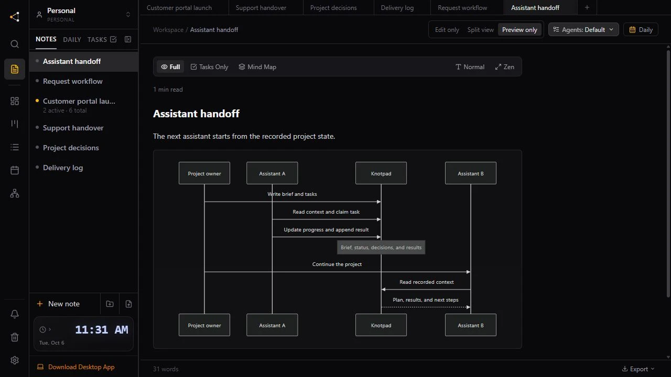
Task: Click the top Assistant B diagram node
Action: click(x=471, y=173)
